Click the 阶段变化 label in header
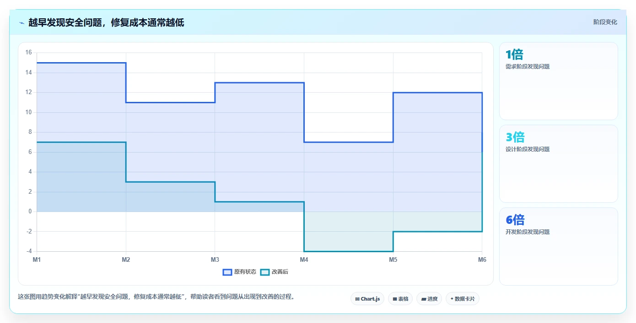 (x=605, y=22)
